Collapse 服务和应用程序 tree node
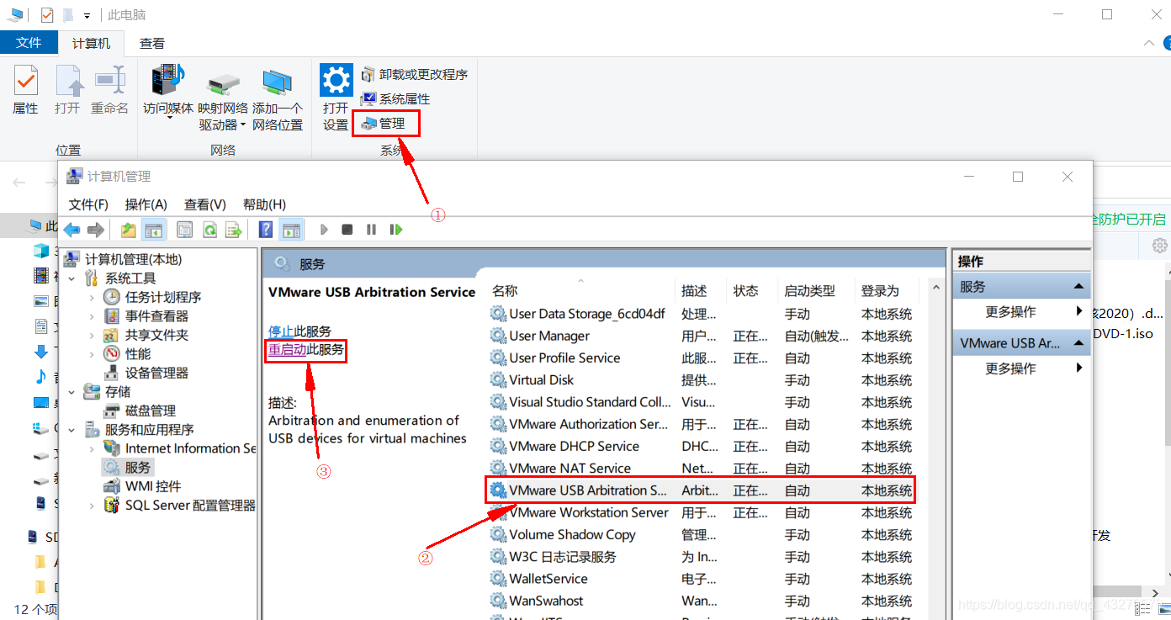Screen dimensions: 1171x620 (x=72, y=430)
